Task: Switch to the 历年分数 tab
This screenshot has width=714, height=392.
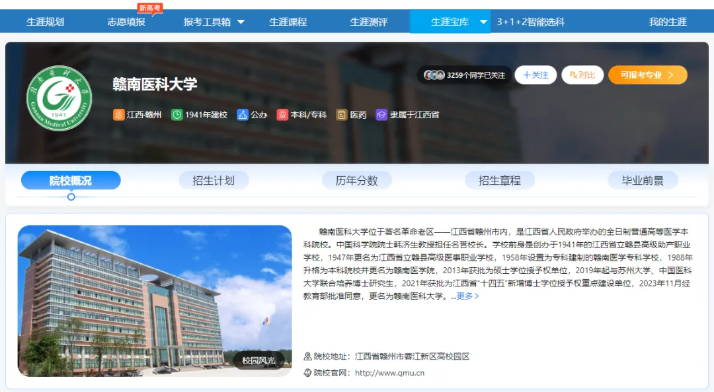Action: [x=356, y=181]
